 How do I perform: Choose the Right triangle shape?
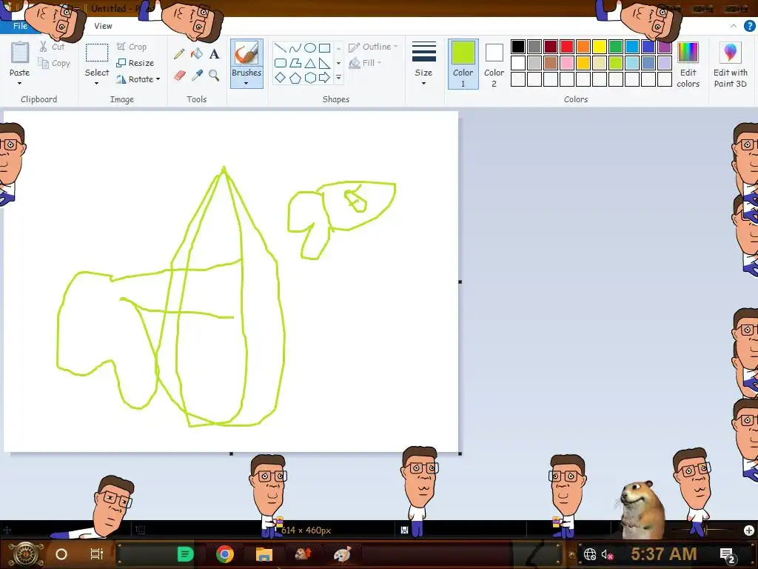[324, 63]
